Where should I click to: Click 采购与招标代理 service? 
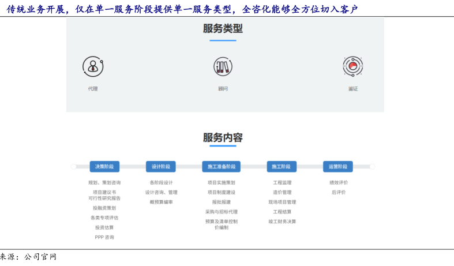221,212
